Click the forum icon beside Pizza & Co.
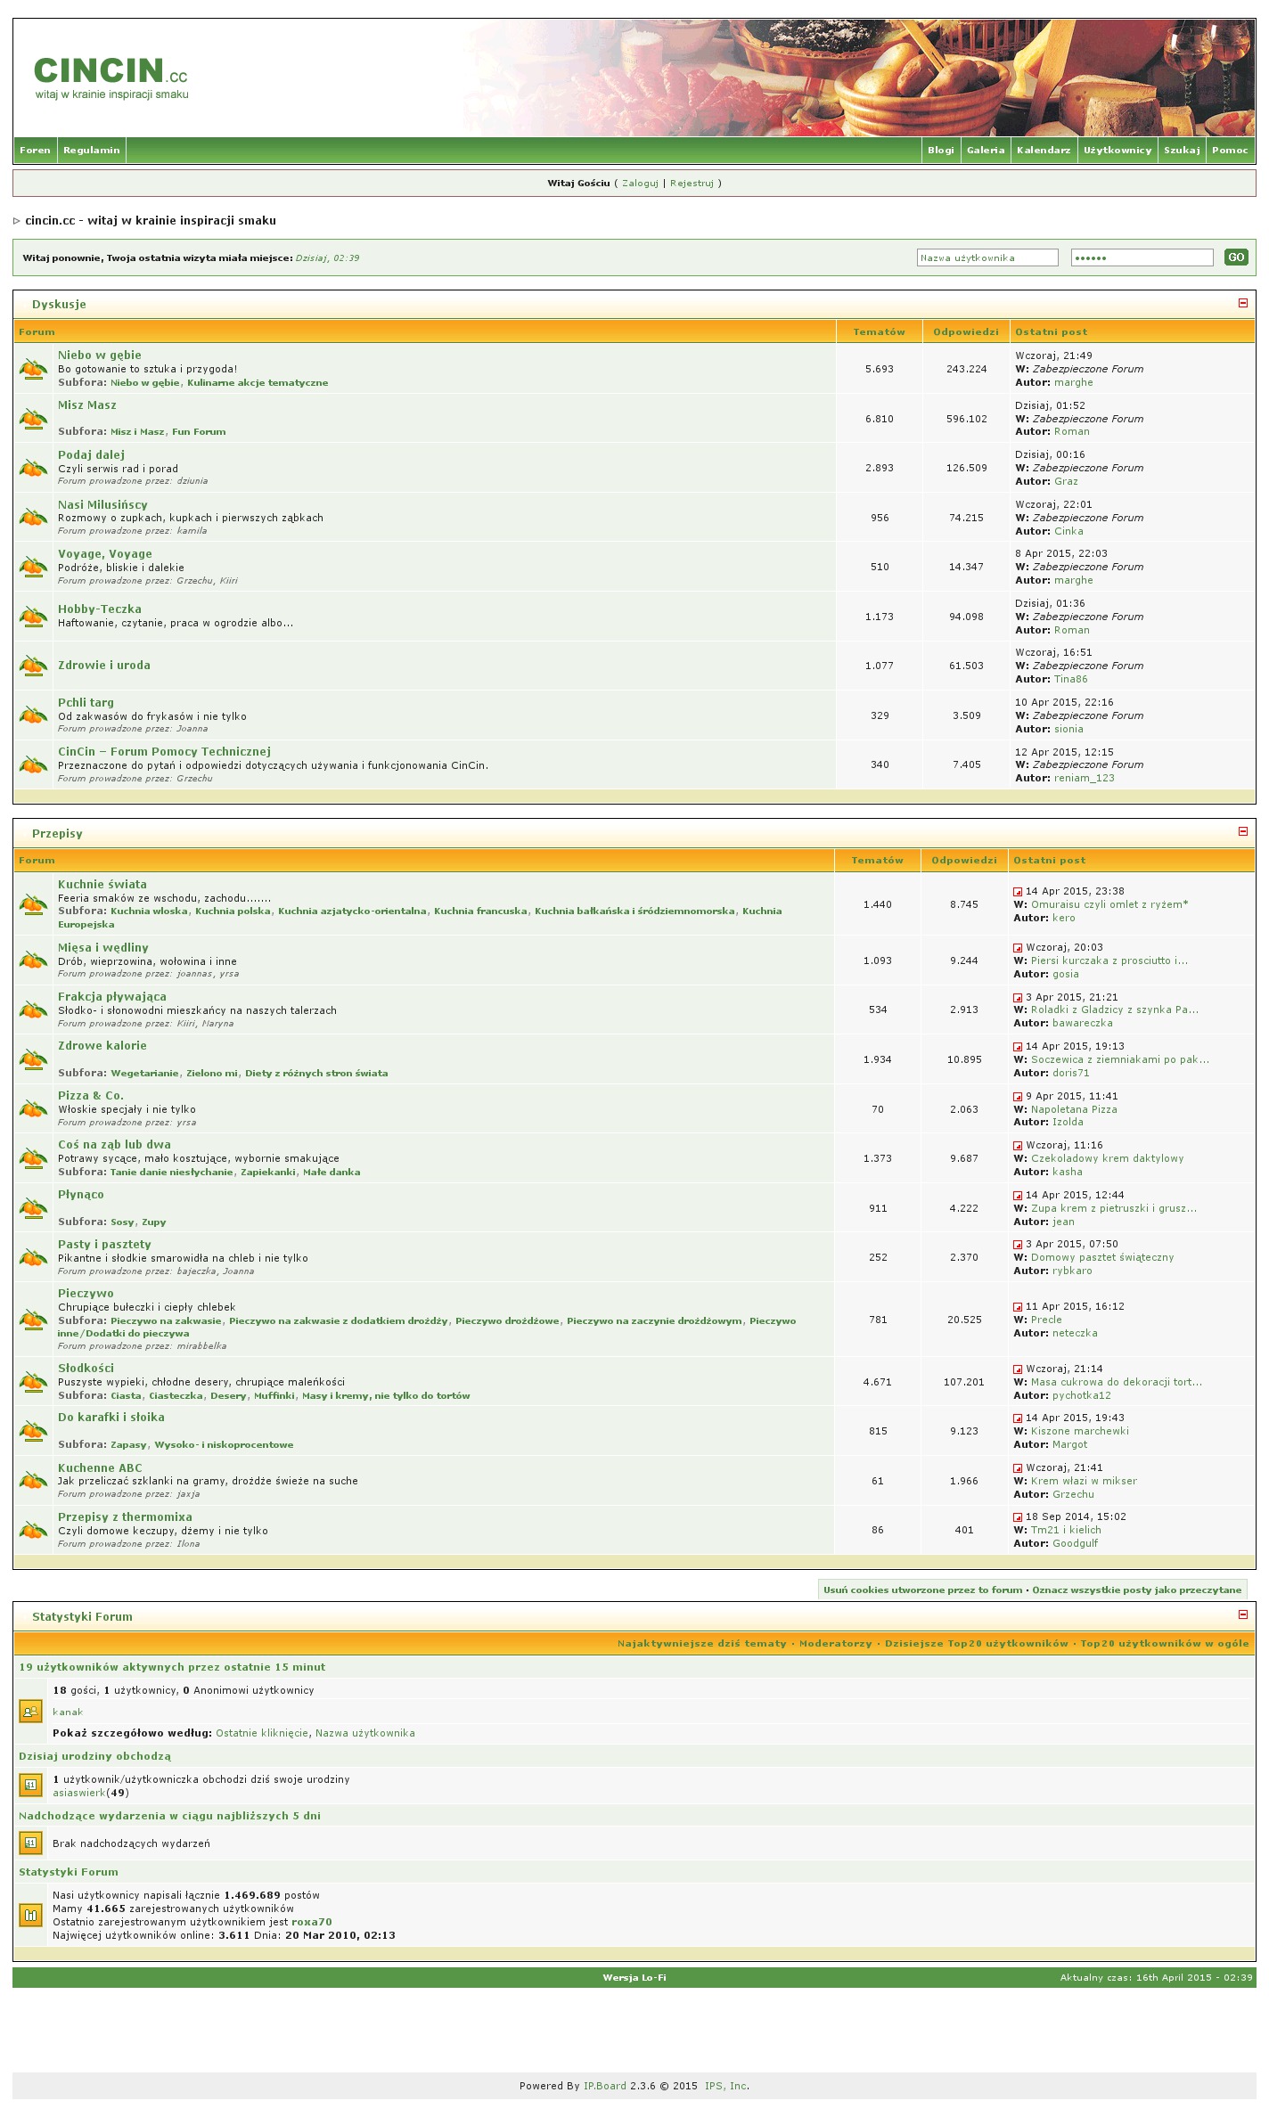 [x=33, y=1109]
